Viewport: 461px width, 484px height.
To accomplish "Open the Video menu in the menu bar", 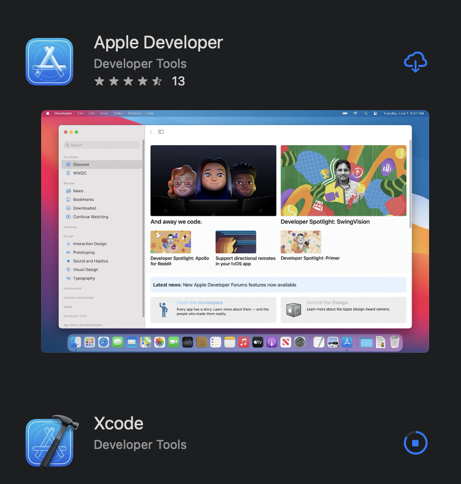I will [118, 113].
